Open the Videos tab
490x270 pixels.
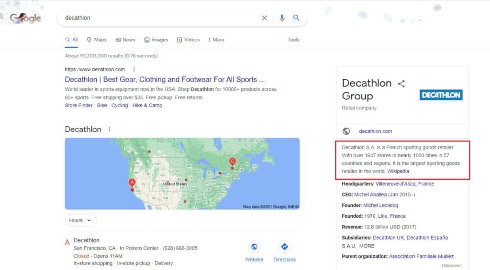[188, 40]
